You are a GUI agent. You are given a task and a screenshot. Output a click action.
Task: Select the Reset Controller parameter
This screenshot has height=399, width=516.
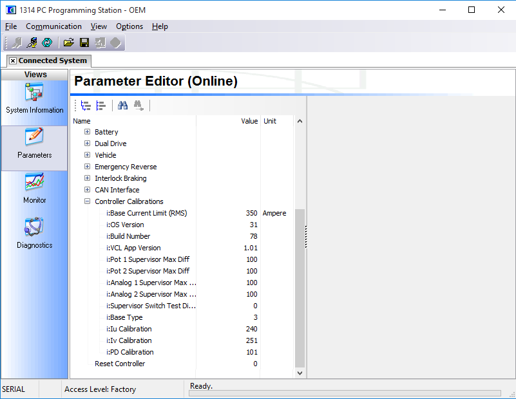120,364
